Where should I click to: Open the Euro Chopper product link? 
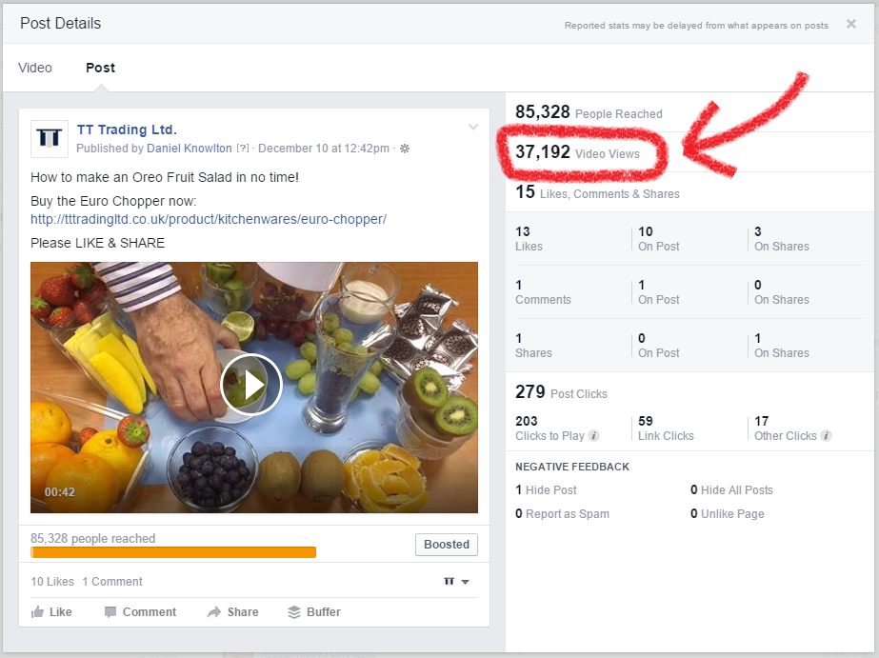(x=208, y=219)
